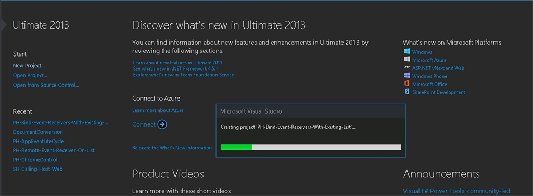
Task: Click the Discover what's new in Ultimate 2013 heading
Action: 219,25
